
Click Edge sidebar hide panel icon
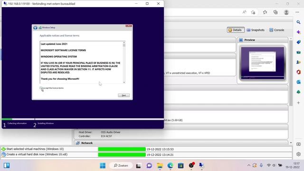click(299, 144)
